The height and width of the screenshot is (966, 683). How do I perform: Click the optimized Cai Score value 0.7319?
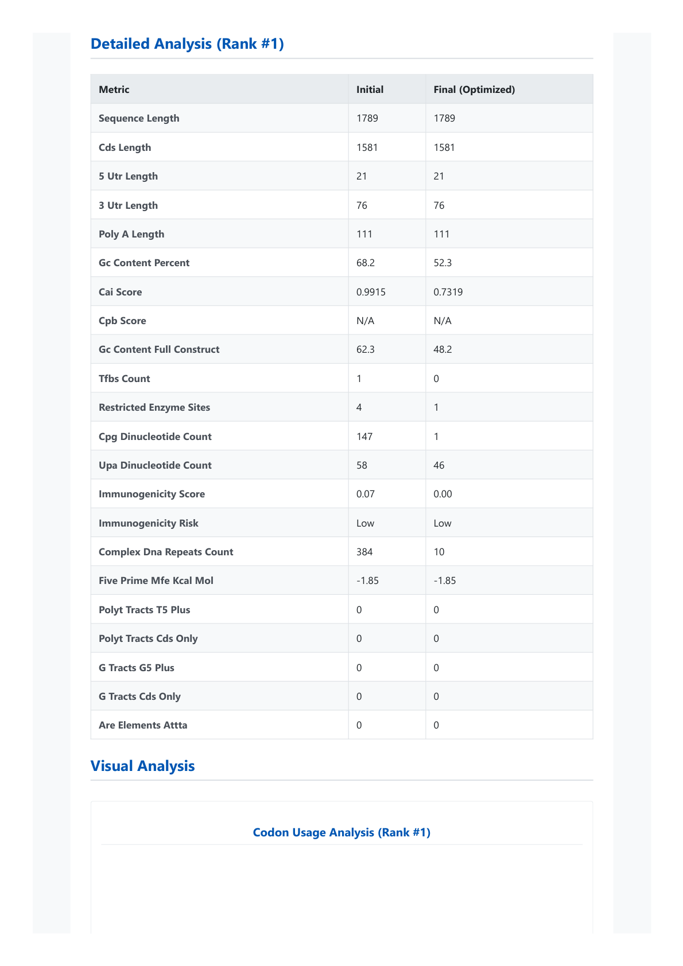pyautogui.click(x=448, y=292)
